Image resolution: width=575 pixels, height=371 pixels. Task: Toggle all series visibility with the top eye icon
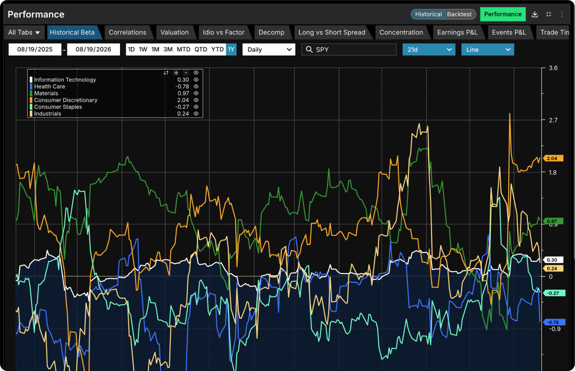tap(196, 73)
